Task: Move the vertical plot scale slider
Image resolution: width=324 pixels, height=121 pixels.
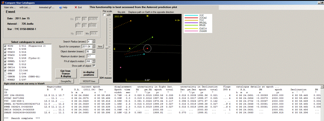Action: [x=107, y=47]
